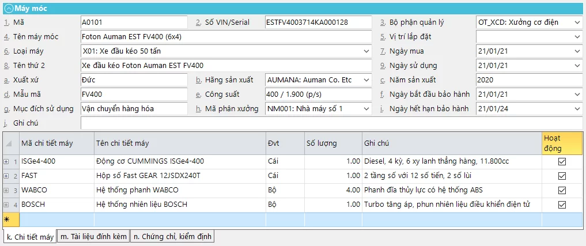Toggle Hoạt động checkbox for FAST row
Image resolution: width=586 pixels, height=246 pixels.
pos(562,176)
